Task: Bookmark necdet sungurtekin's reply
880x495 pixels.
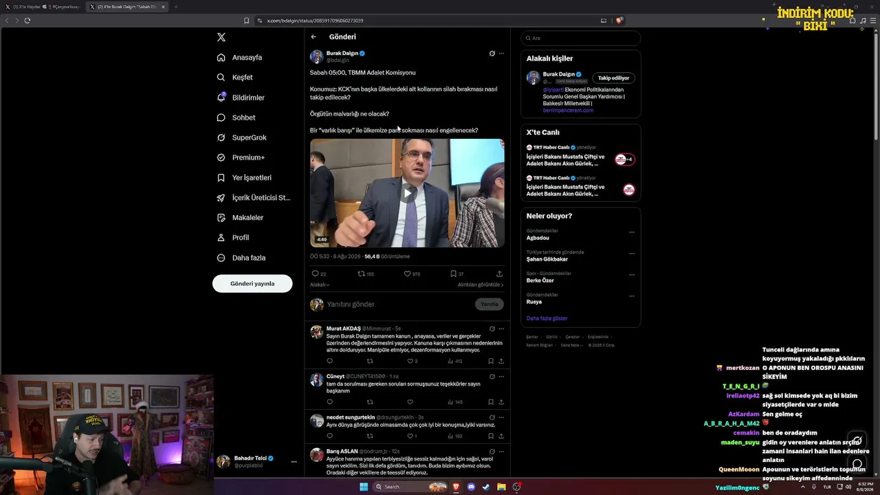Action: [x=491, y=436]
